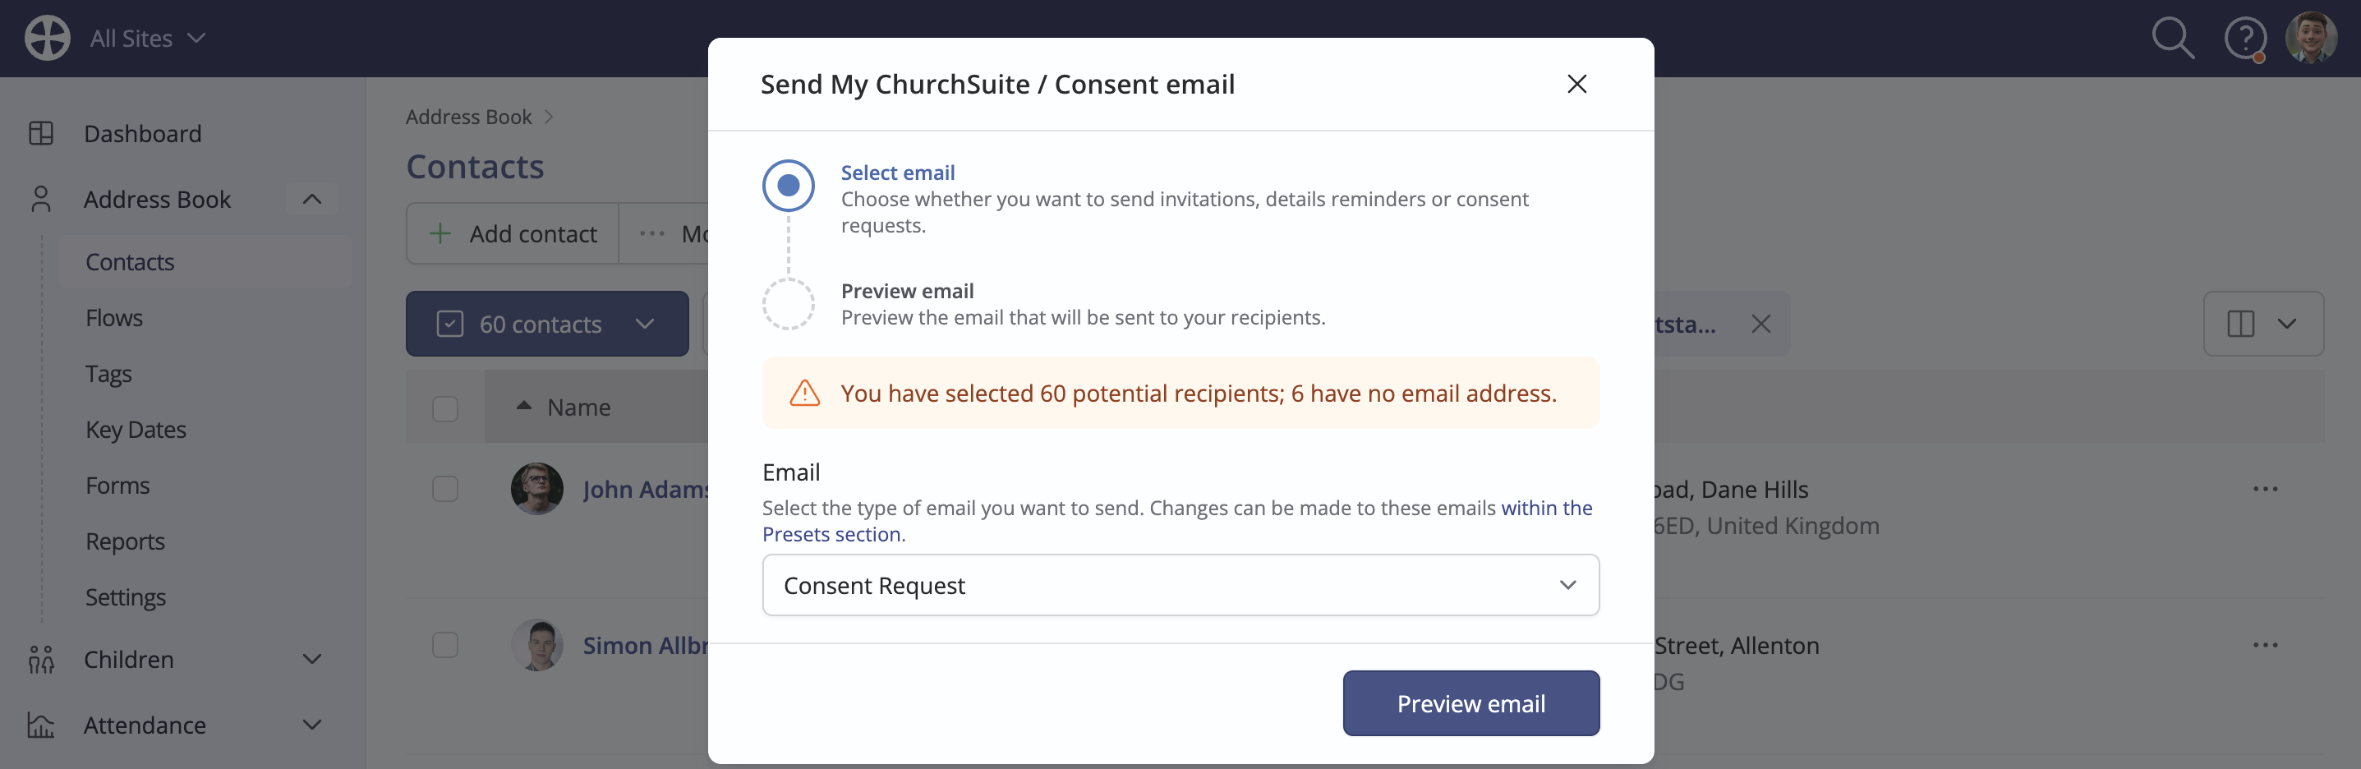Open the Consent Request email dropdown
This screenshot has width=2361, height=769.
tap(1180, 585)
